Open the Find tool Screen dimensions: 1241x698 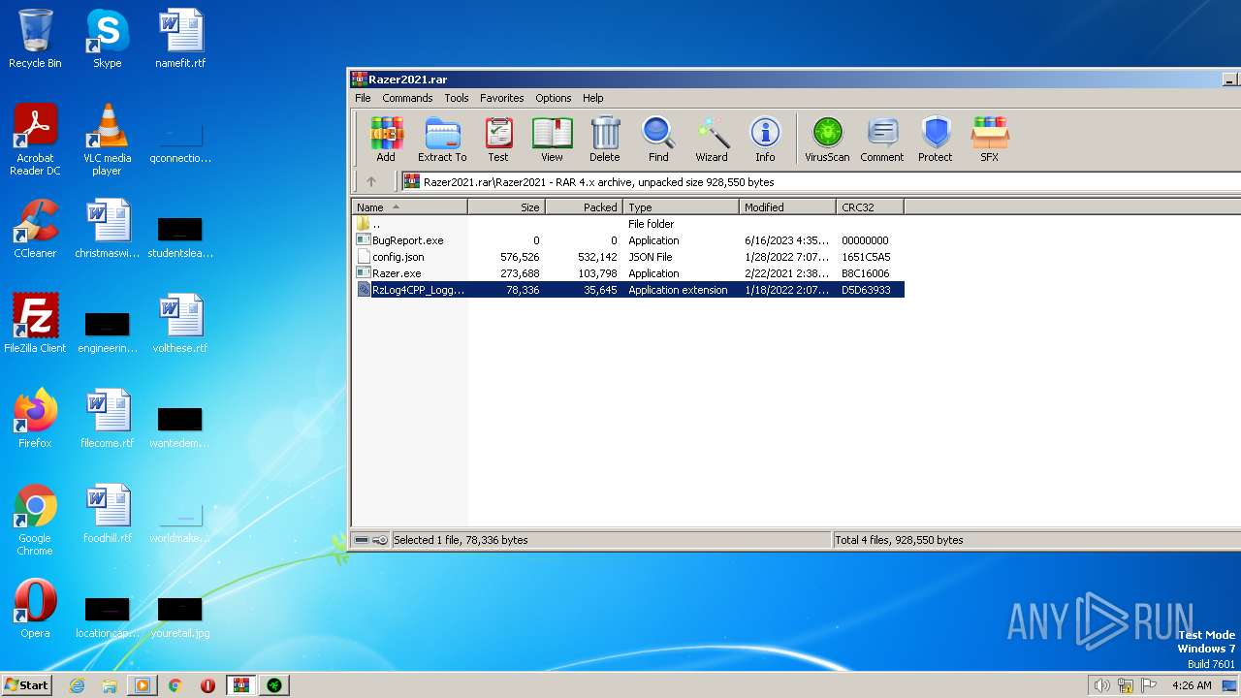tap(658, 140)
